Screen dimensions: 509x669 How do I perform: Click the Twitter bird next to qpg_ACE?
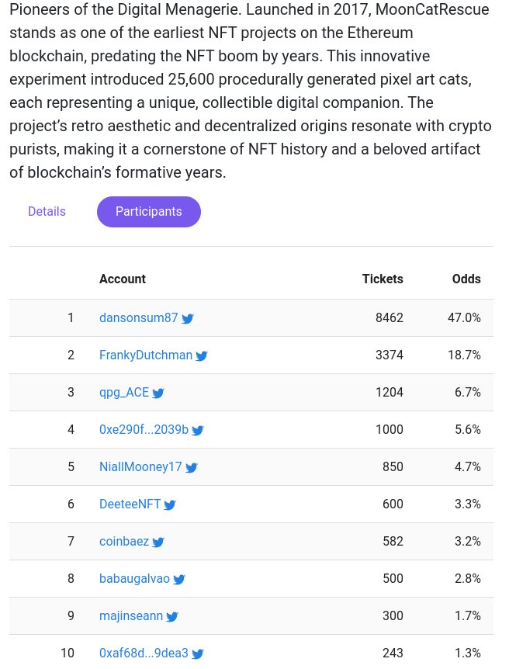pyautogui.click(x=158, y=393)
